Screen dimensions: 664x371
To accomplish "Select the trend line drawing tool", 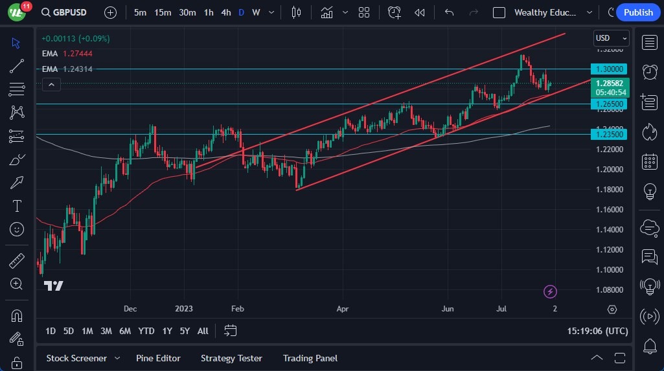I will [x=17, y=65].
